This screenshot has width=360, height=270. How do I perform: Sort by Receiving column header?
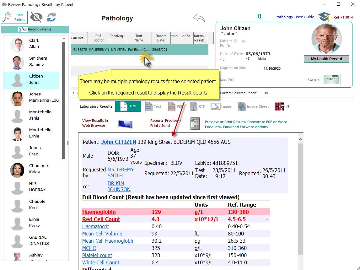coord(118,38)
